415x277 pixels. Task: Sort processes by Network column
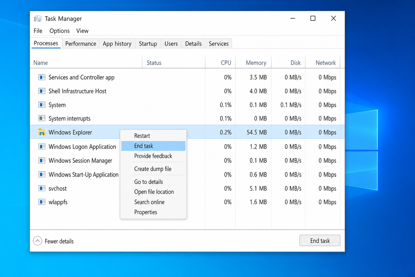pyautogui.click(x=323, y=63)
